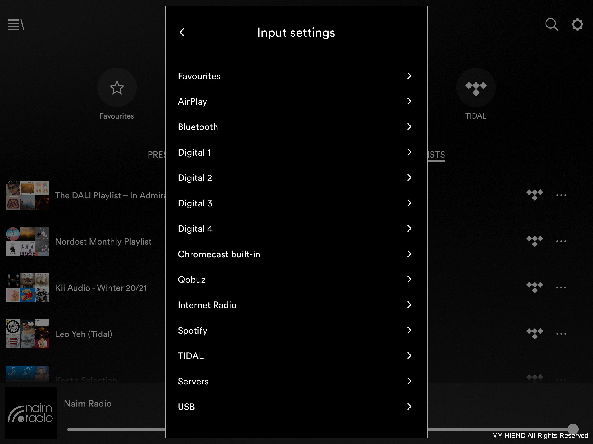Click the volume slider knob

coord(573,429)
